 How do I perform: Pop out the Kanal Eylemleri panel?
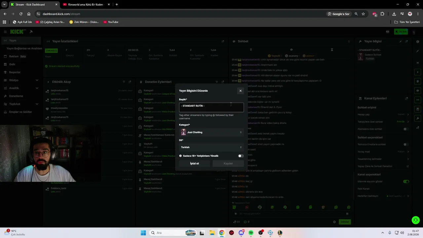click(x=406, y=98)
